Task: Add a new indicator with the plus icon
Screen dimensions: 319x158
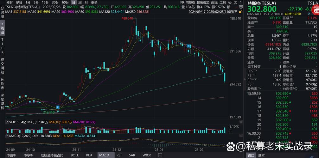Action: click(x=160, y=155)
